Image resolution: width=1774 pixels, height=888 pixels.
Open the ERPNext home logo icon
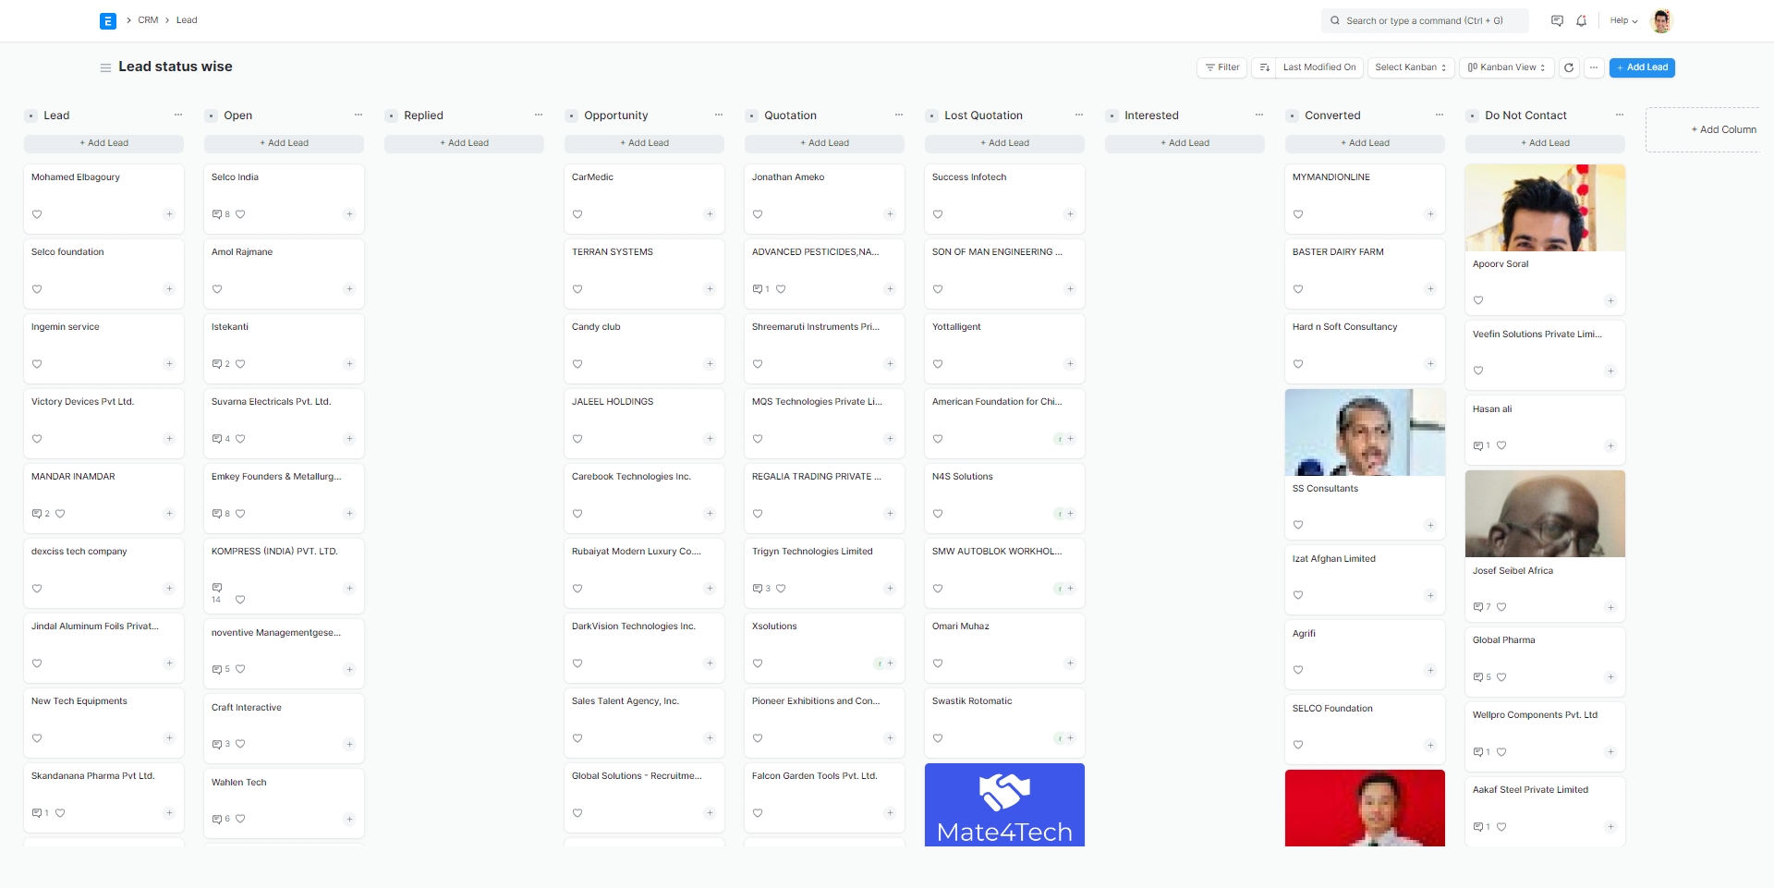coord(108,20)
